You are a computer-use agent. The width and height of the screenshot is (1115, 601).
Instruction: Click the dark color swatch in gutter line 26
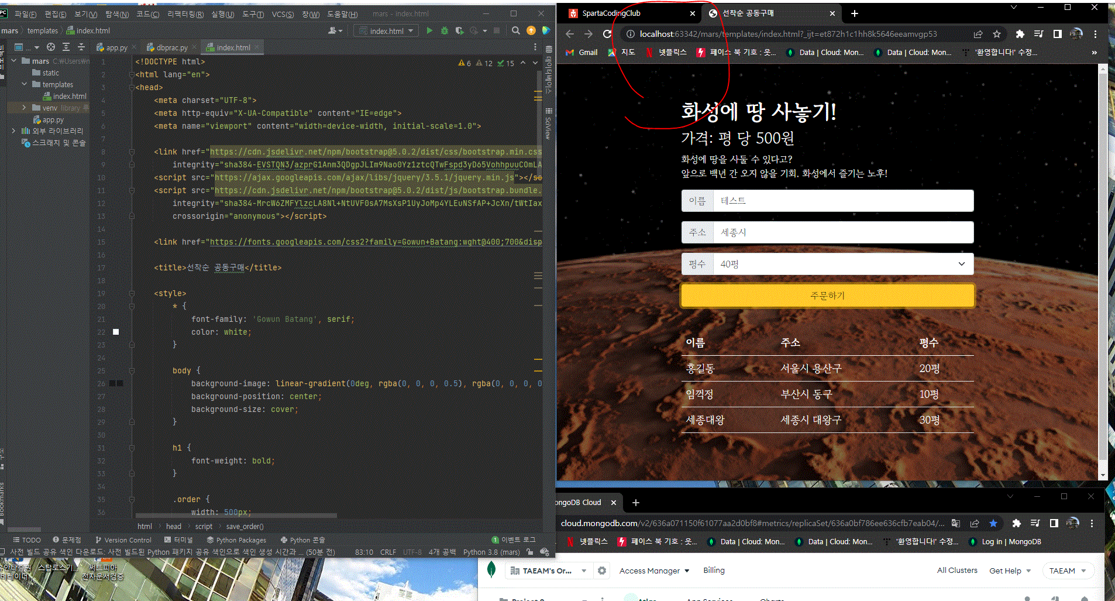(116, 383)
